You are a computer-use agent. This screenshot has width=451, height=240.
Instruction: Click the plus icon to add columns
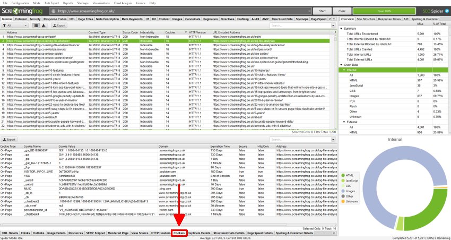(x=335, y=32)
